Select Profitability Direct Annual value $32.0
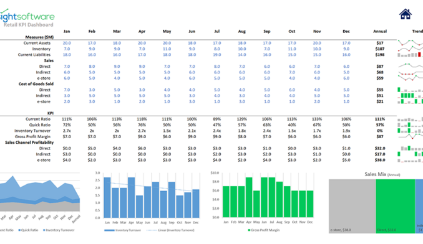 380,149
